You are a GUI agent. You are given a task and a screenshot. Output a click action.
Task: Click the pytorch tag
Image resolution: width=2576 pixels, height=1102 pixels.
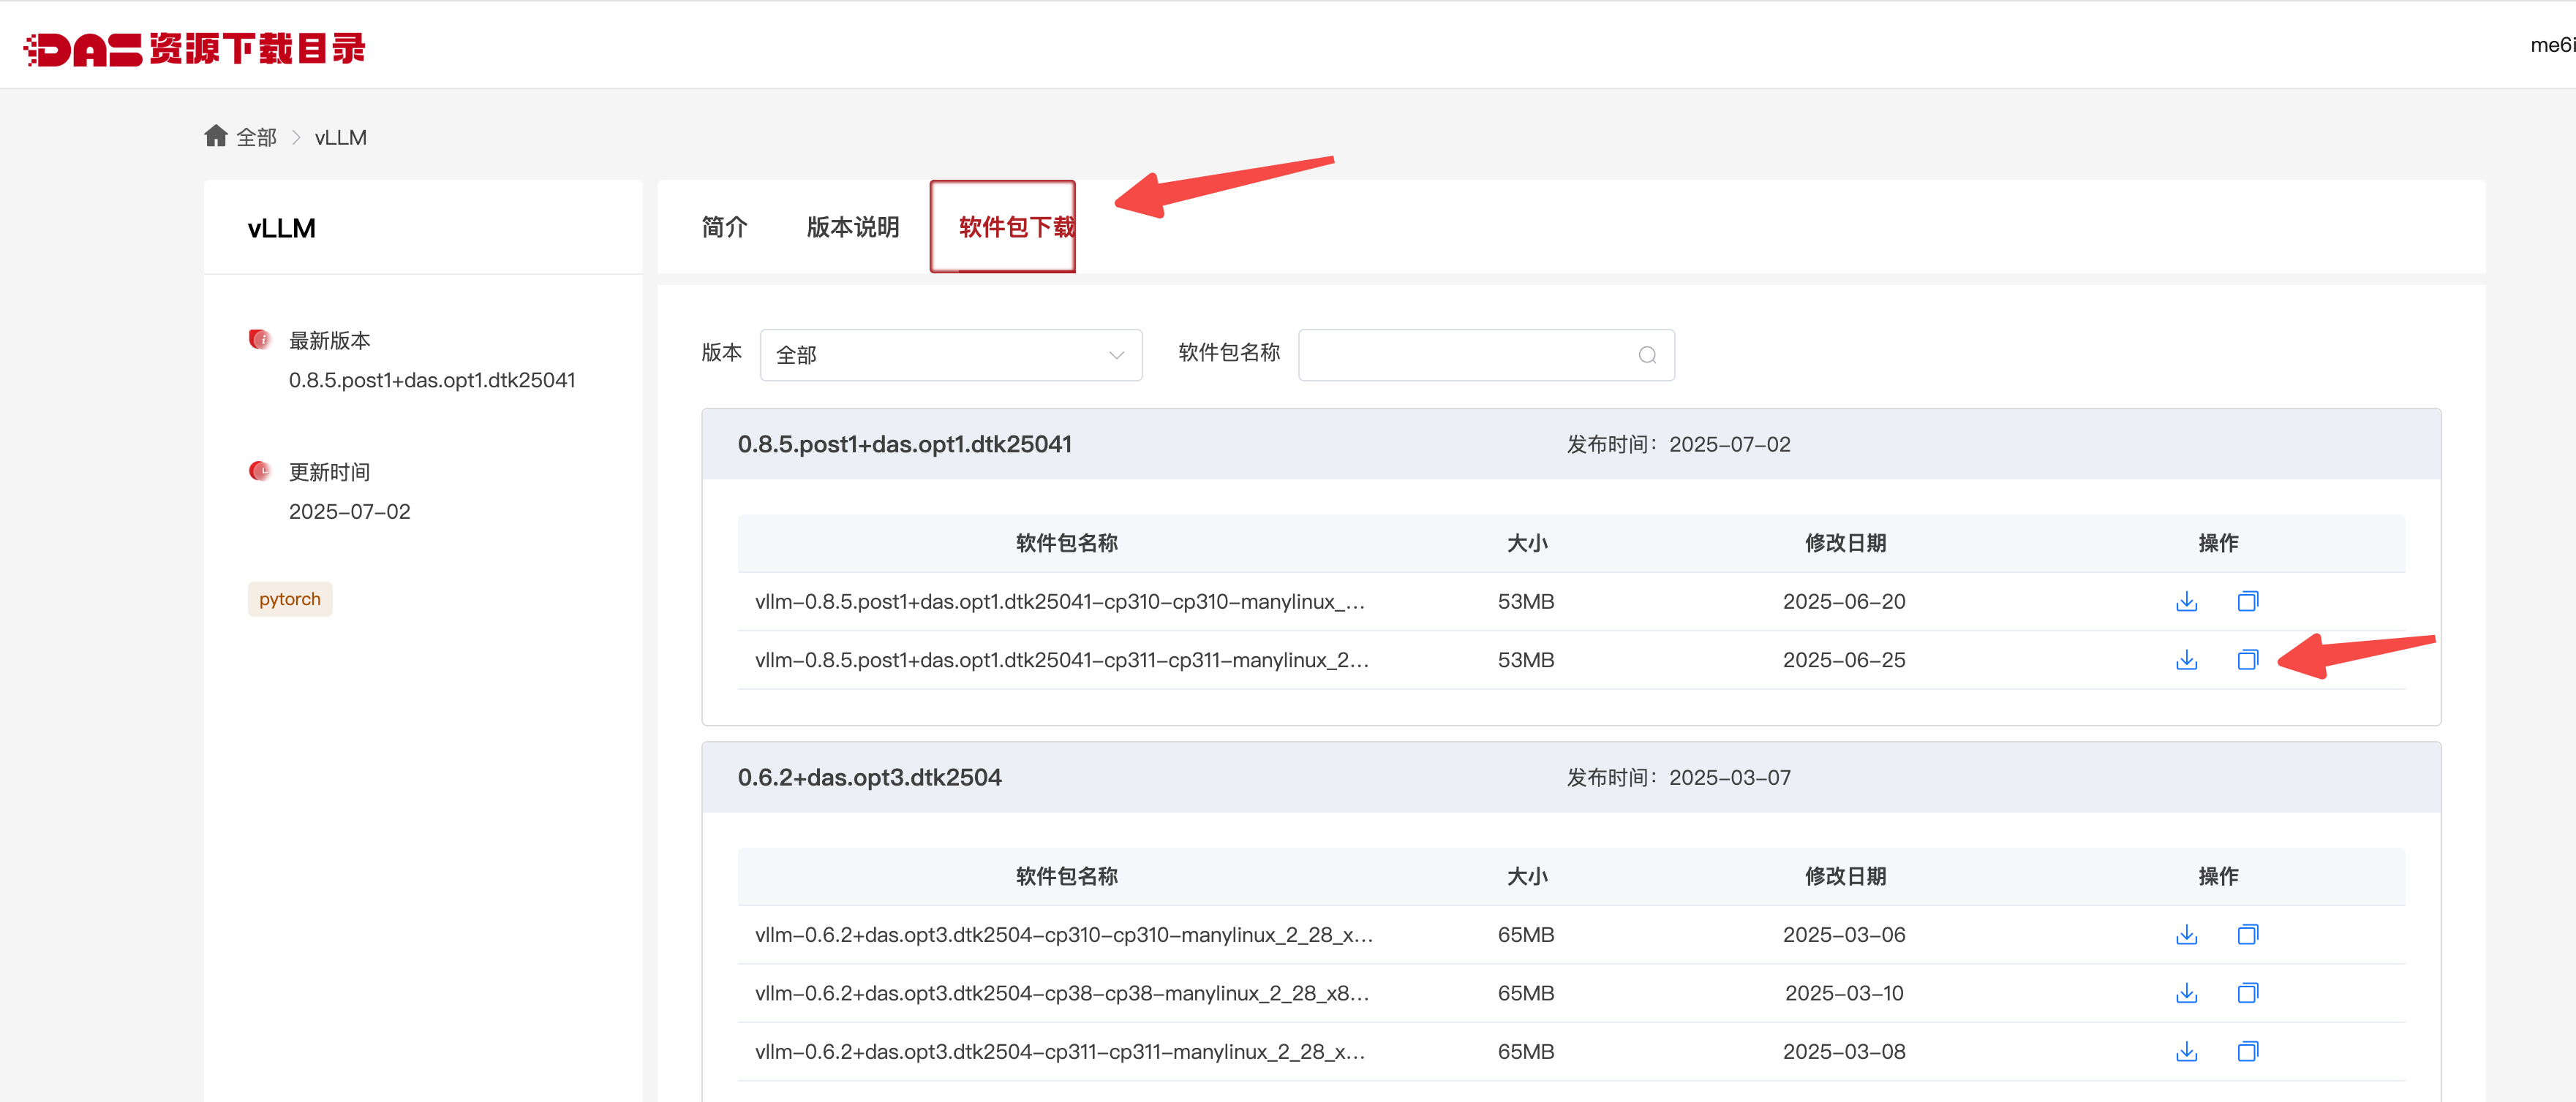tap(290, 599)
